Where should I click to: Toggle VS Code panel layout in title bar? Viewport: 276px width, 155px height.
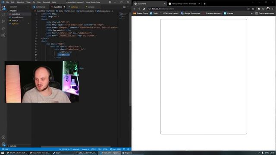110,2
